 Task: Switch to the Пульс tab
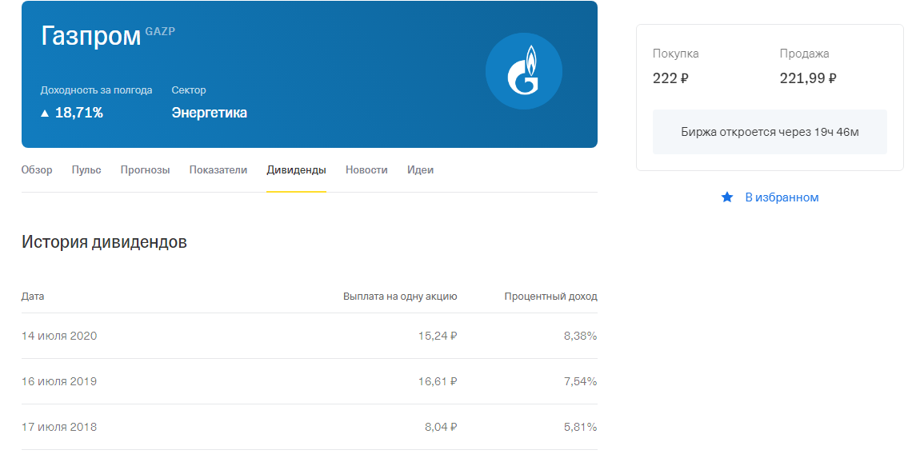click(86, 170)
